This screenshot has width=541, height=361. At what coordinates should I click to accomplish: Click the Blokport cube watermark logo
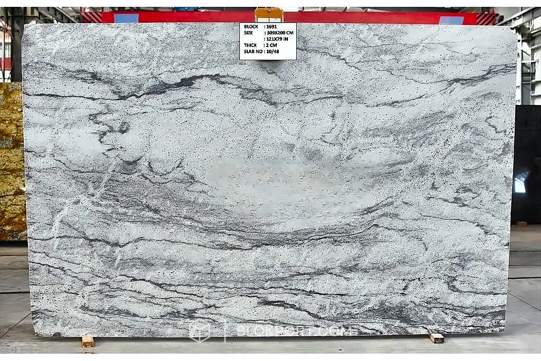point(200,332)
